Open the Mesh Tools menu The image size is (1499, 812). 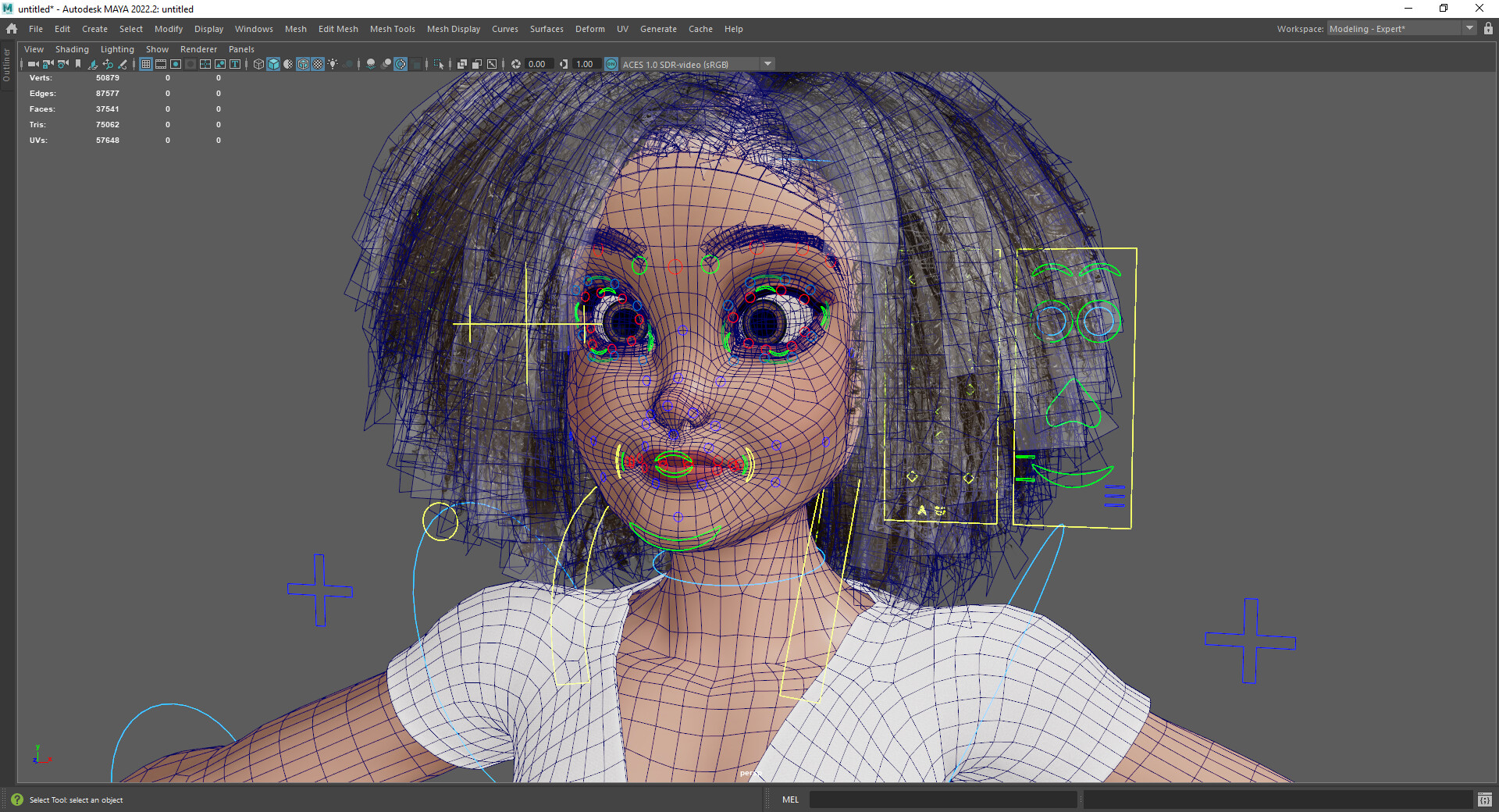click(392, 29)
